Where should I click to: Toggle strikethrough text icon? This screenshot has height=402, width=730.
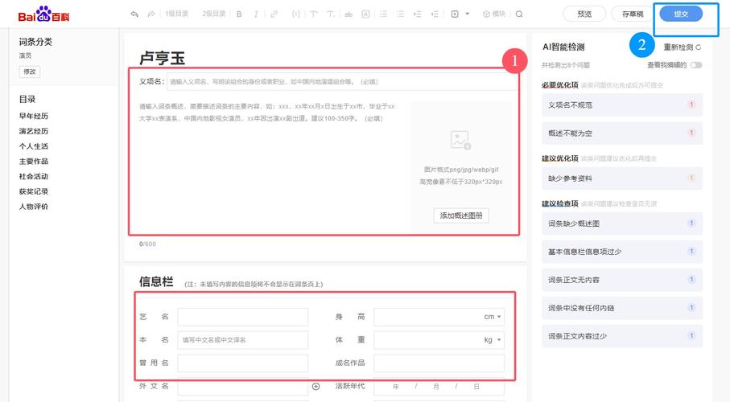tap(349, 14)
